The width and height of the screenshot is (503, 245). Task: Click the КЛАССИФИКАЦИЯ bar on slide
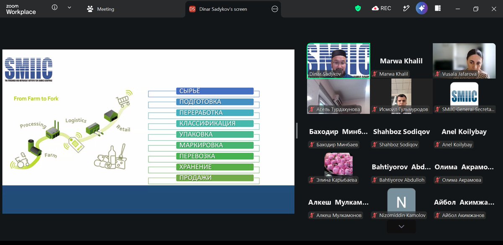tap(215, 124)
